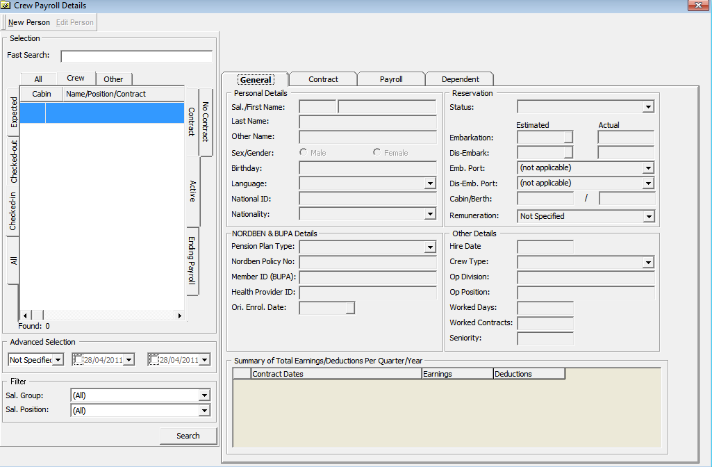712x467 pixels.
Task: Expand the Pension Plan Type dropdown
Action: point(430,247)
